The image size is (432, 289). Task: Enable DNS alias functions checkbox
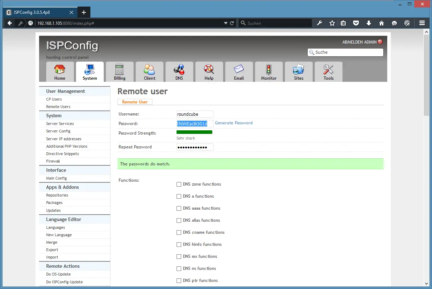tap(179, 220)
